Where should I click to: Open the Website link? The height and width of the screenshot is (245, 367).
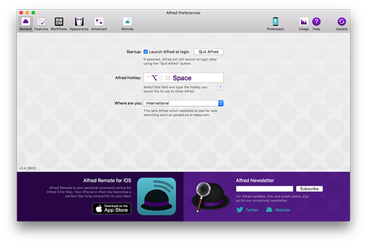pos(278,210)
